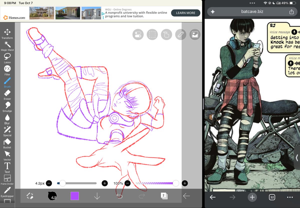Open the selection area dashed-square button
The width and height of the screenshot is (300, 208).
(x=152, y=35)
